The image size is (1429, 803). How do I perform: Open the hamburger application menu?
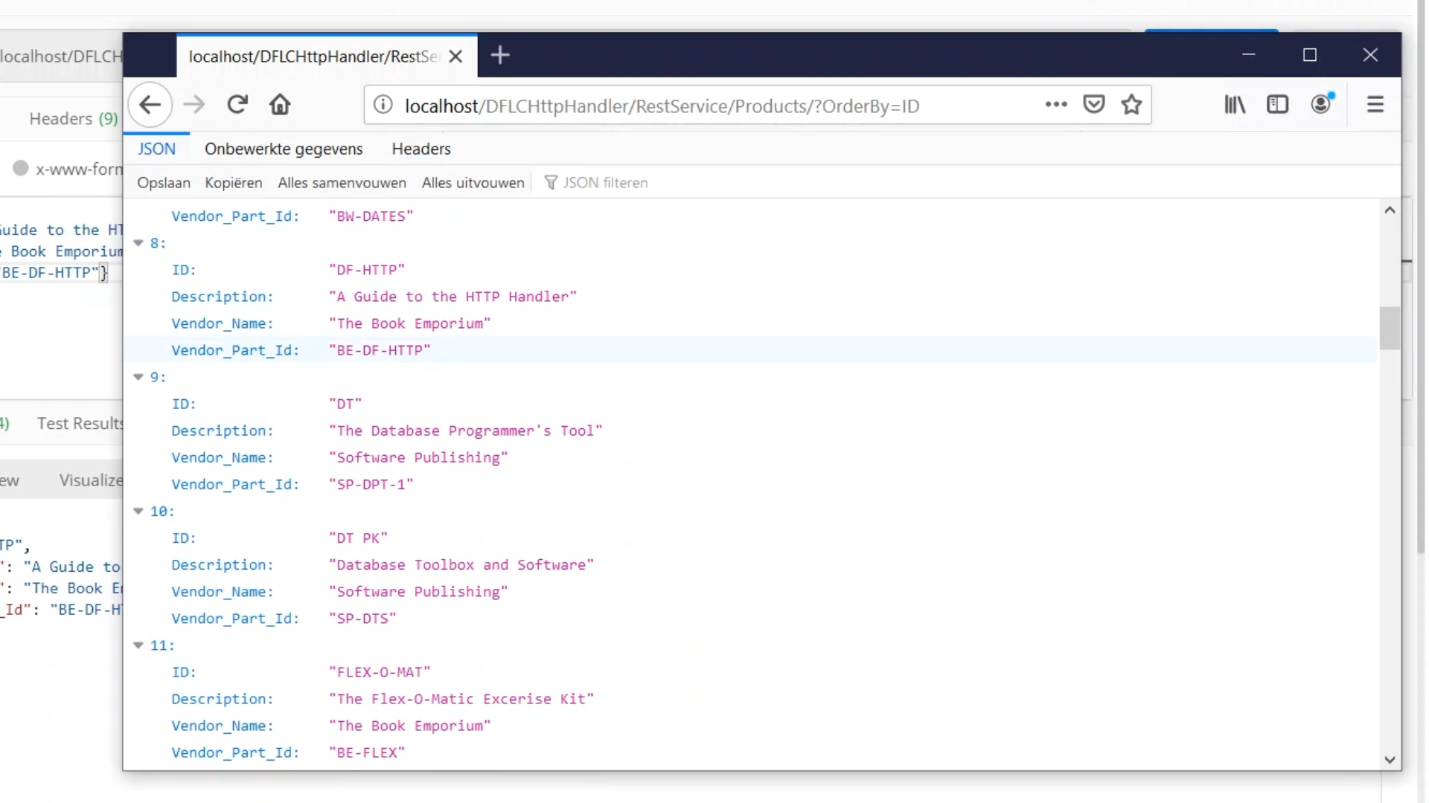click(x=1375, y=105)
